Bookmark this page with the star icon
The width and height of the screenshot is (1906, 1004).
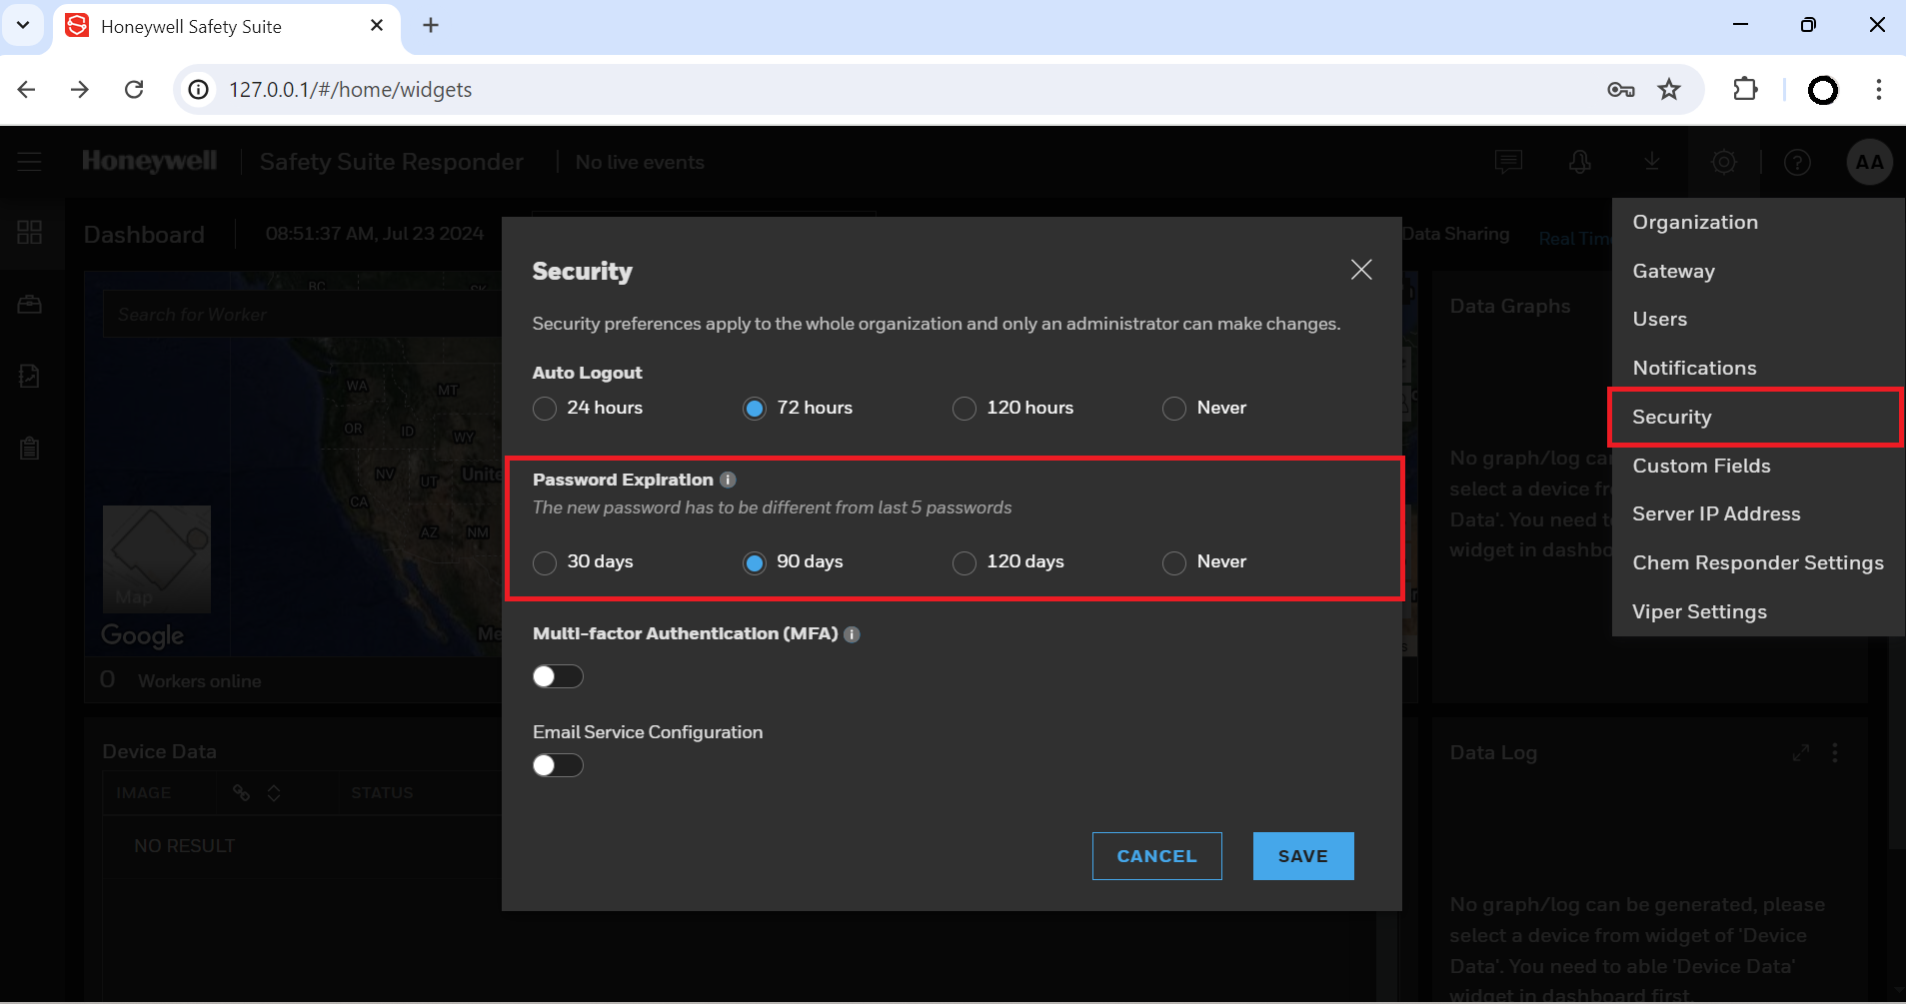(1669, 90)
